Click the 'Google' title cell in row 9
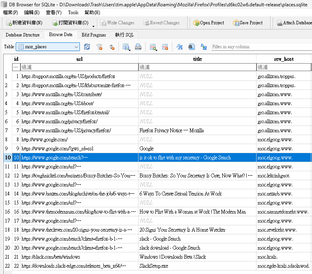Screen dimensions: 312x274 [x=197, y=148]
